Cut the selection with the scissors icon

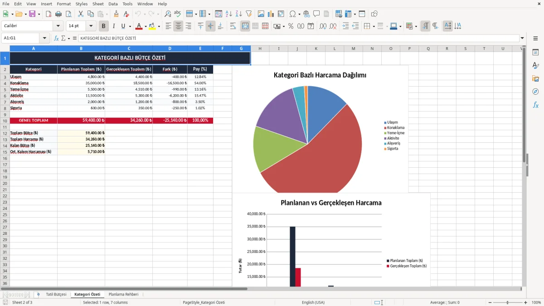point(81,14)
